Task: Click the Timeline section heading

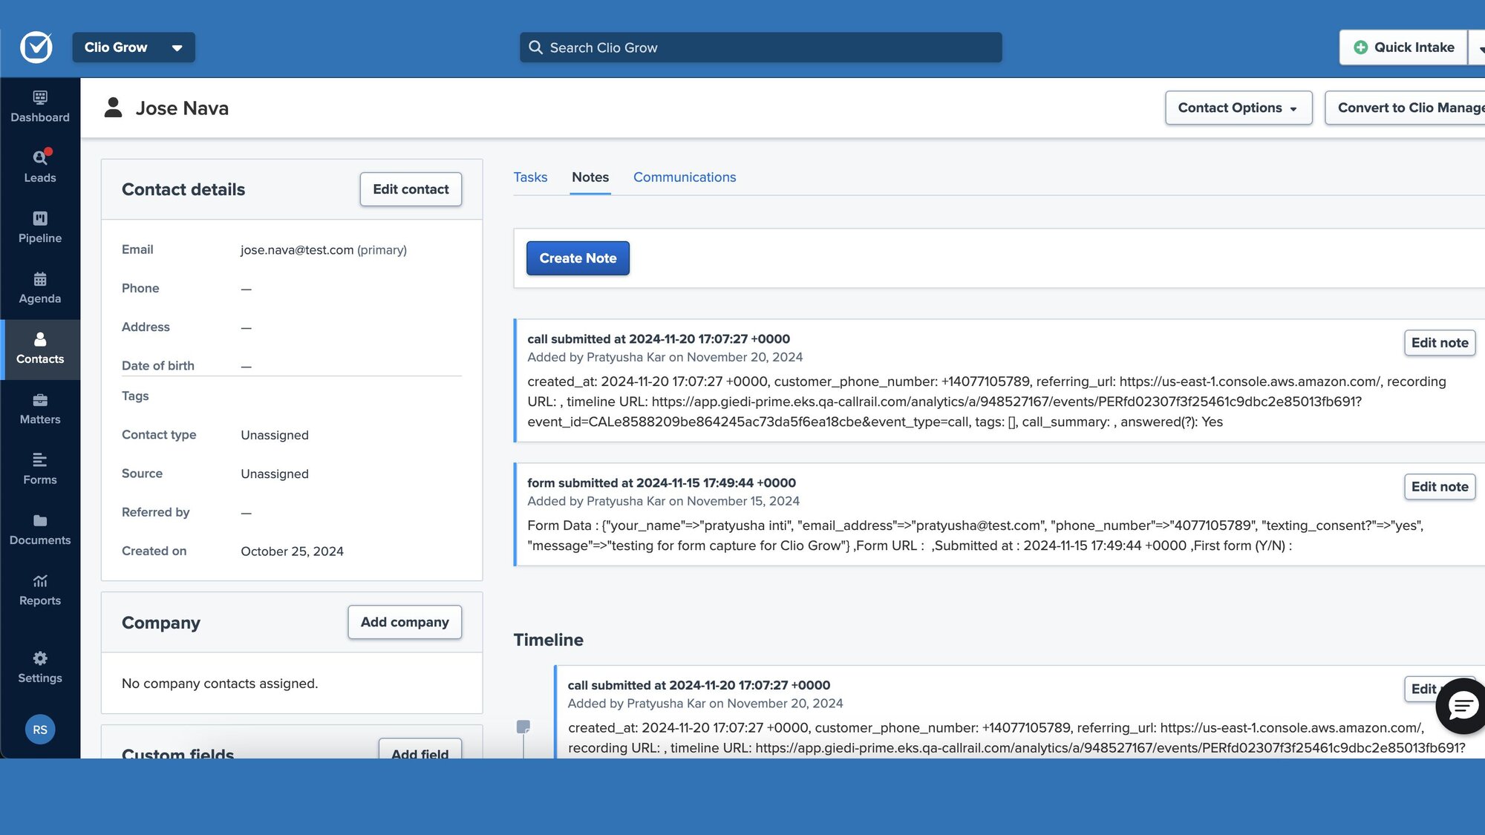Action: pyautogui.click(x=548, y=640)
